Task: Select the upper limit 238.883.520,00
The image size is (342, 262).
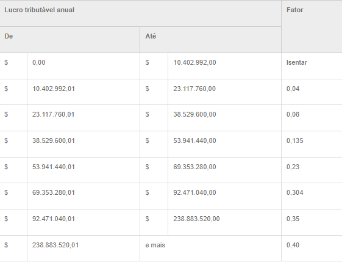Action: tap(224, 222)
